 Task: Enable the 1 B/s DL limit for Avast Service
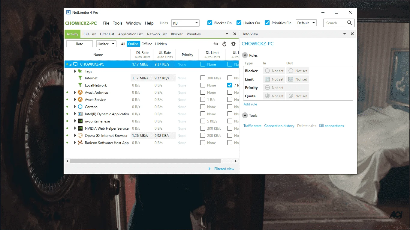203,100
